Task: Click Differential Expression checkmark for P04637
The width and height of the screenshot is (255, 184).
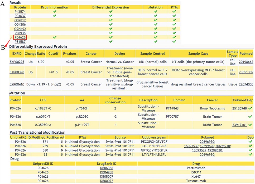Action: pos(110,16)
